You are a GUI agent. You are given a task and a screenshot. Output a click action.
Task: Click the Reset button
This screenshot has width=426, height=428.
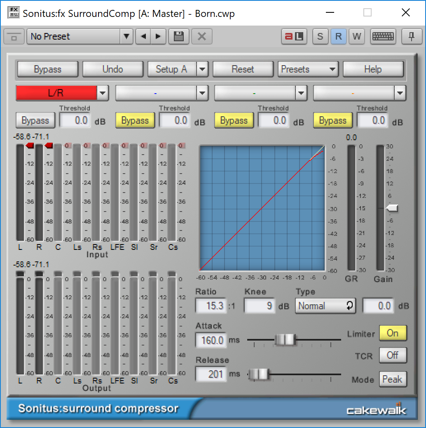[243, 69]
